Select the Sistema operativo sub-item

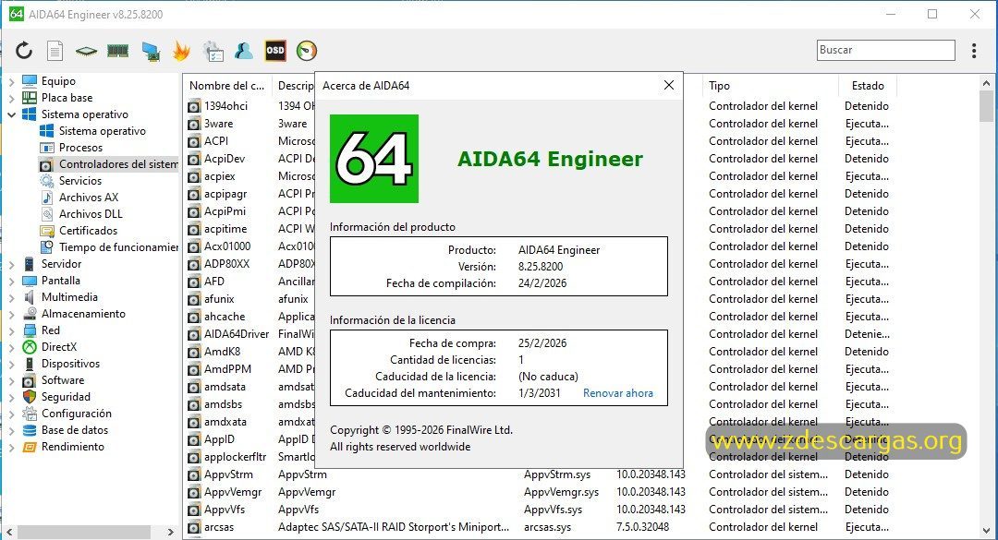[x=102, y=131]
